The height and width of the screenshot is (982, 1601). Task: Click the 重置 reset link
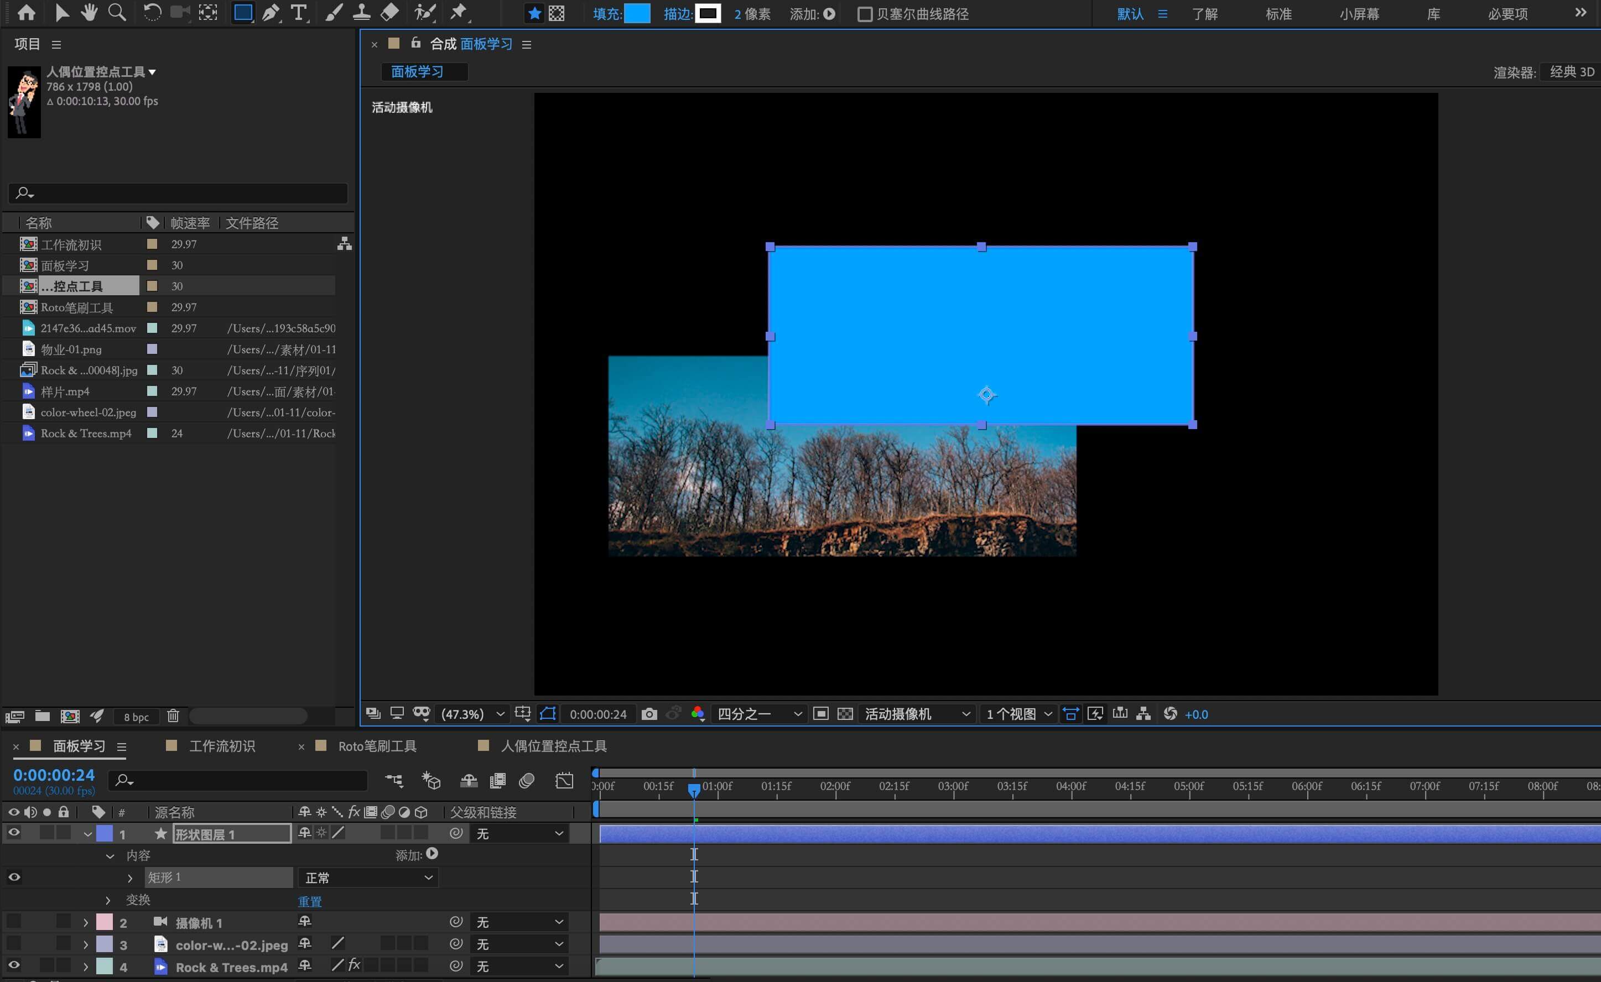[309, 901]
